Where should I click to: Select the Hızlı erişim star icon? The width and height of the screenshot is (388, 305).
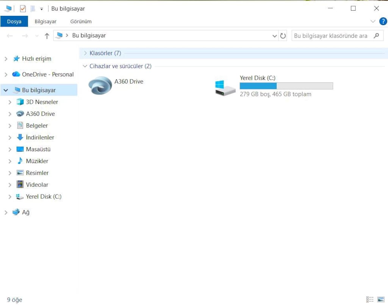(16, 59)
